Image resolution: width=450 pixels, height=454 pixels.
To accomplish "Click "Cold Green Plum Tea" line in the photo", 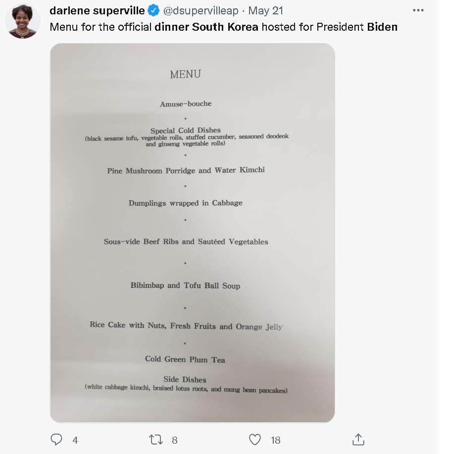I will tap(185, 359).
